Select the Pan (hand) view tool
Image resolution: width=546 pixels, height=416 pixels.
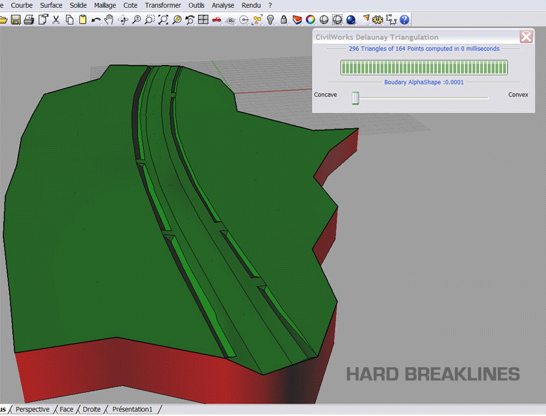(x=109, y=19)
